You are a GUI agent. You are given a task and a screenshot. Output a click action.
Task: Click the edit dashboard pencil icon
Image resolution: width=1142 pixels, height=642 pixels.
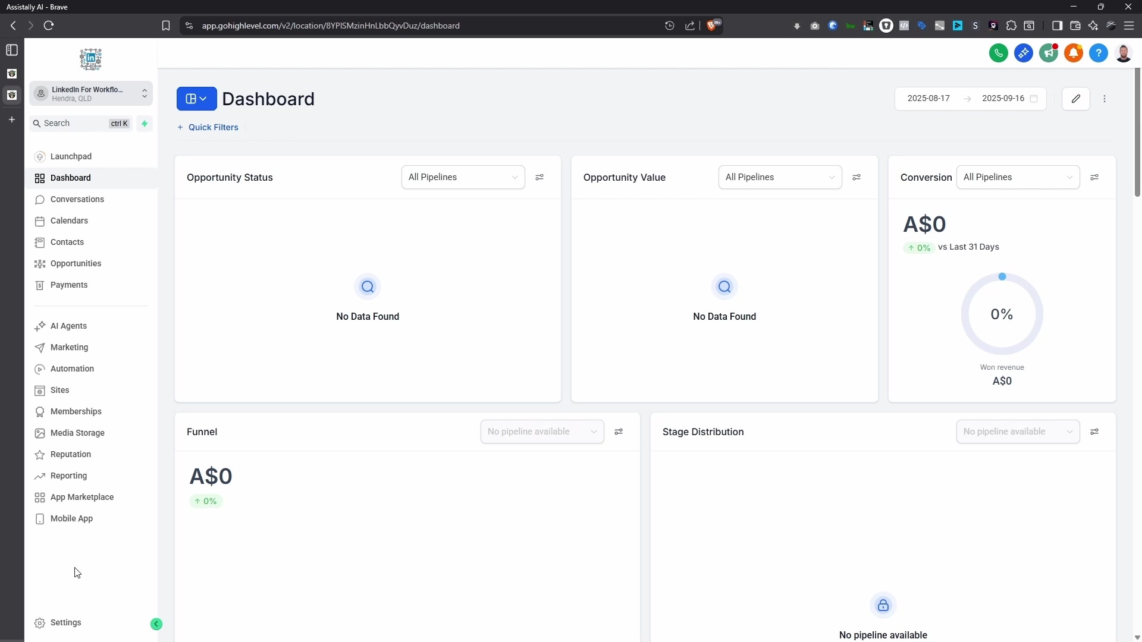click(x=1076, y=99)
